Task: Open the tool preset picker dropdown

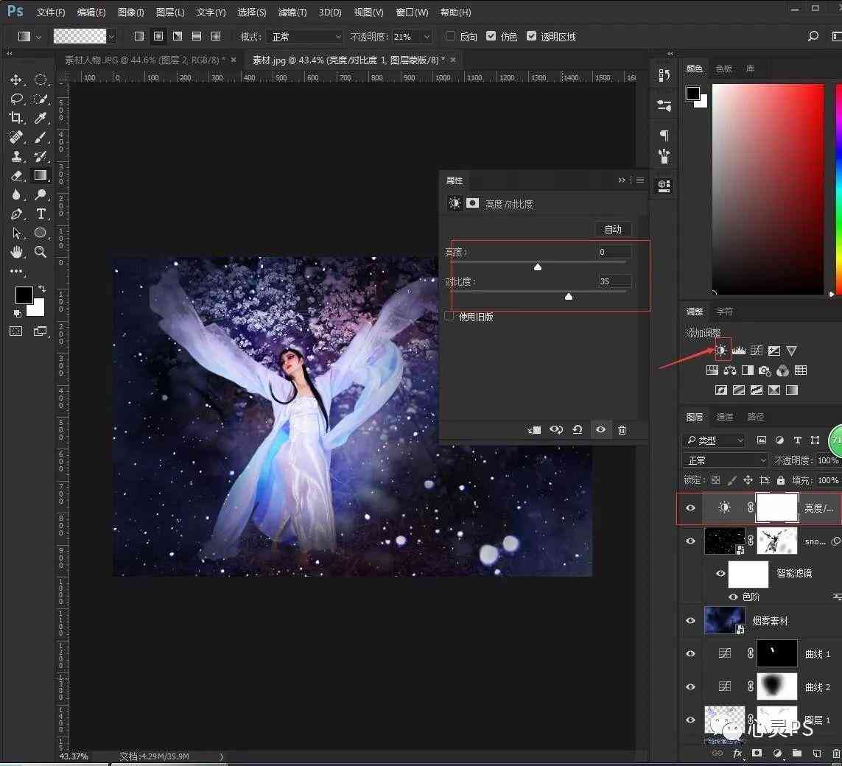Action: (38, 37)
